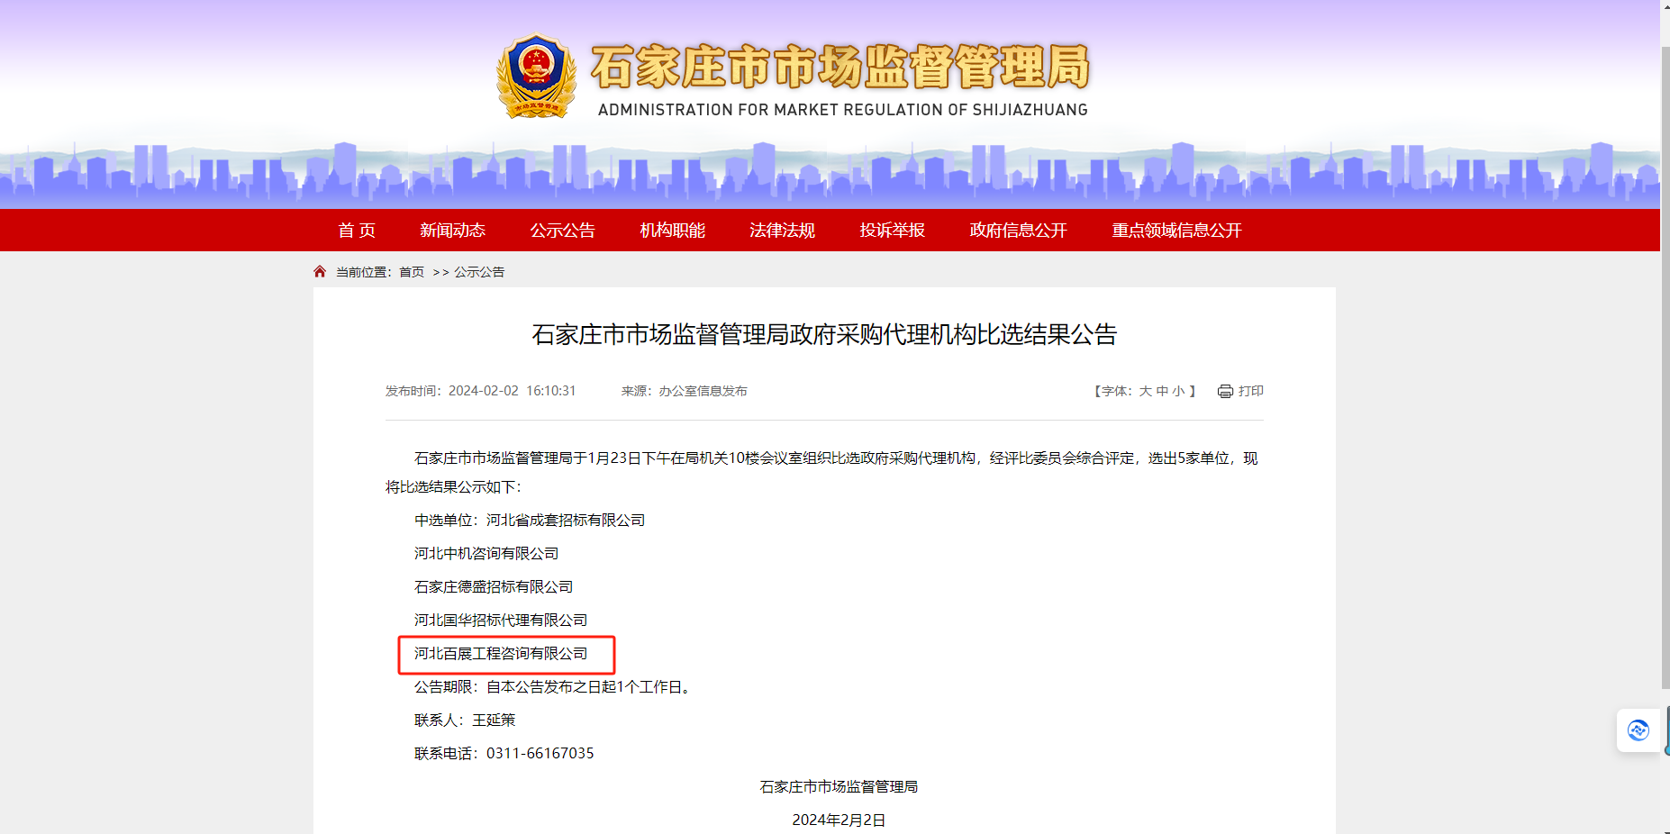The width and height of the screenshot is (1670, 834).
Task: Open the 公示公告 menu item in red bar
Action: tap(562, 231)
